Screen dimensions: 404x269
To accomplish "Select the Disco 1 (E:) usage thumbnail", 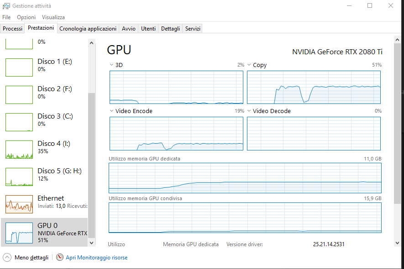I will [19, 67].
